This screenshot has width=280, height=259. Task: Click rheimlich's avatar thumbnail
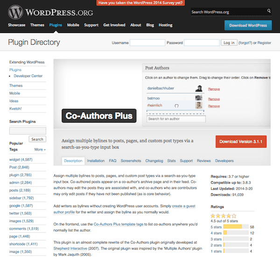click(x=199, y=106)
